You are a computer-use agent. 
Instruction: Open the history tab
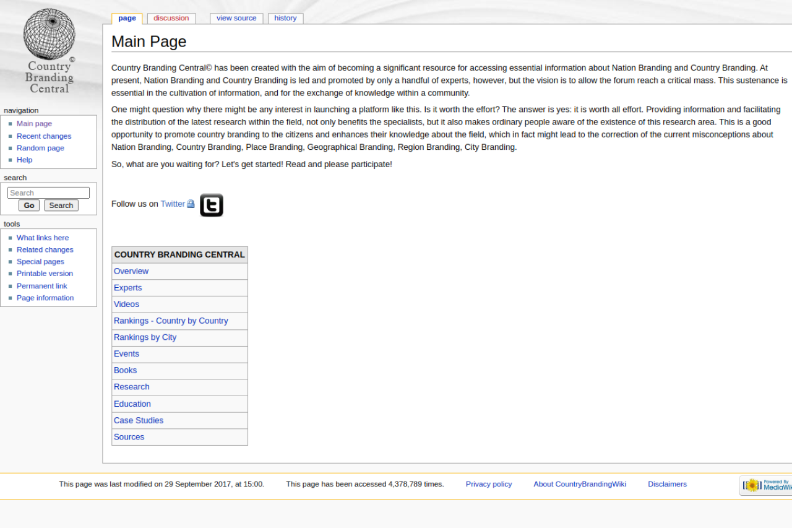(x=285, y=19)
